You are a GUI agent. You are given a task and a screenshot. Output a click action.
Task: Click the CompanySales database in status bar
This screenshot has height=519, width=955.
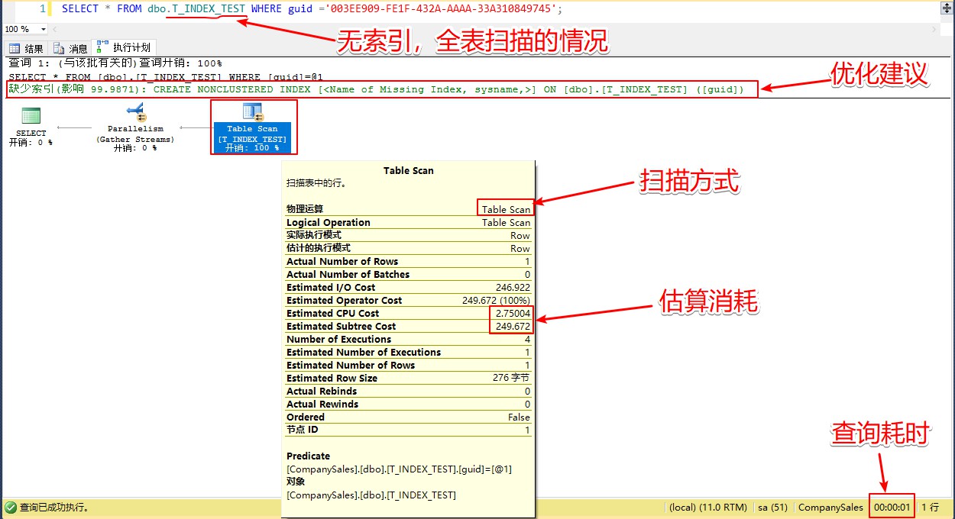829,508
